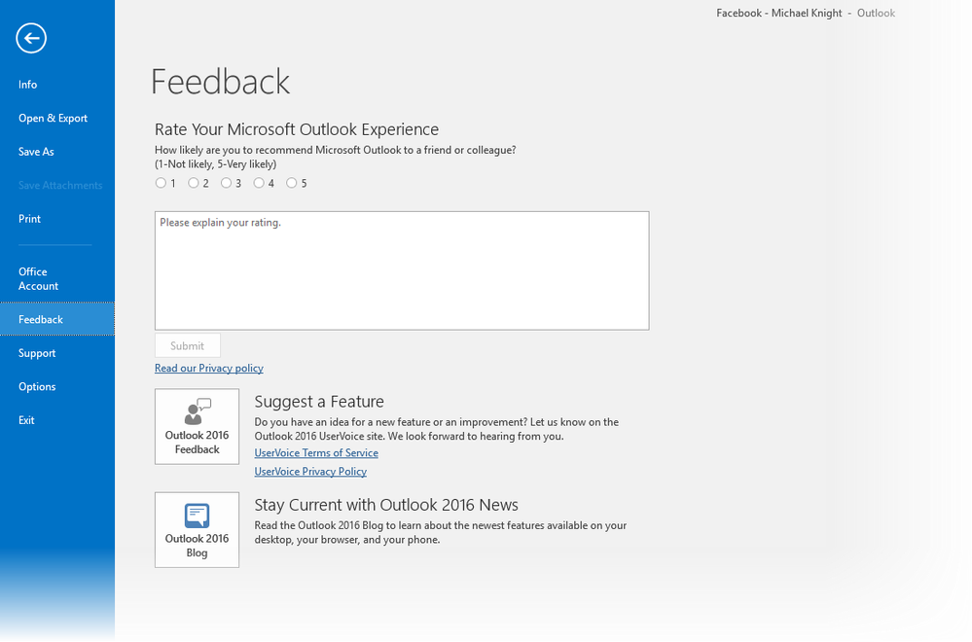
Task: Open the Open & Export page
Action: (57, 119)
